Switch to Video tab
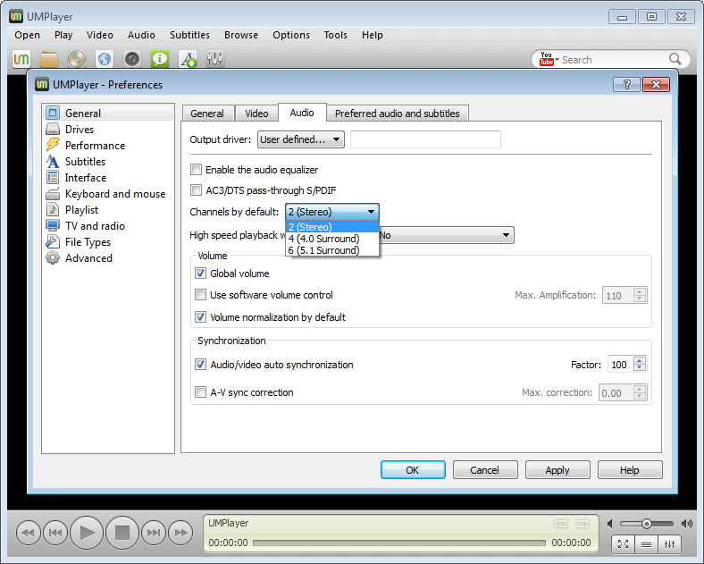Image resolution: width=704 pixels, height=564 pixels. click(x=256, y=114)
